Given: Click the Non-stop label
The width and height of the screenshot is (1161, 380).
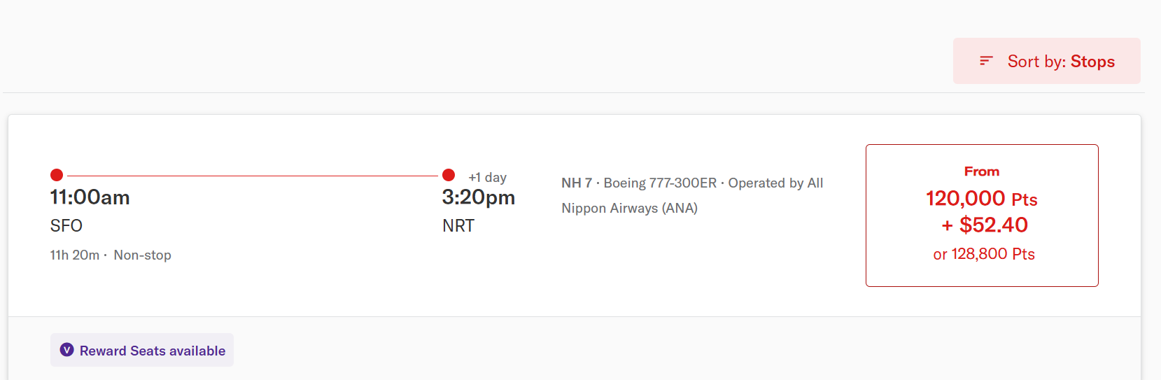Looking at the screenshot, I should [142, 255].
